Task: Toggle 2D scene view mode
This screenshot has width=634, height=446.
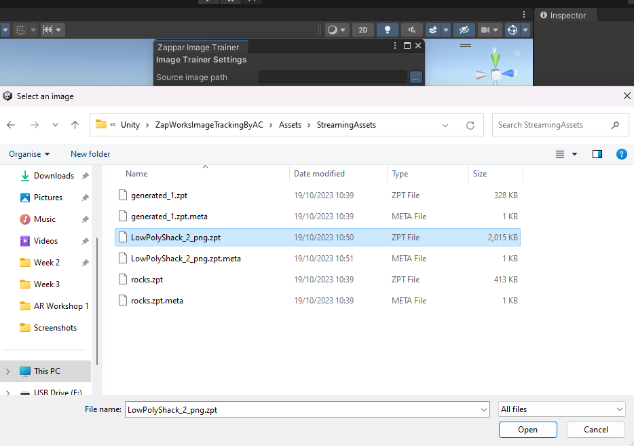Action: pyautogui.click(x=363, y=30)
